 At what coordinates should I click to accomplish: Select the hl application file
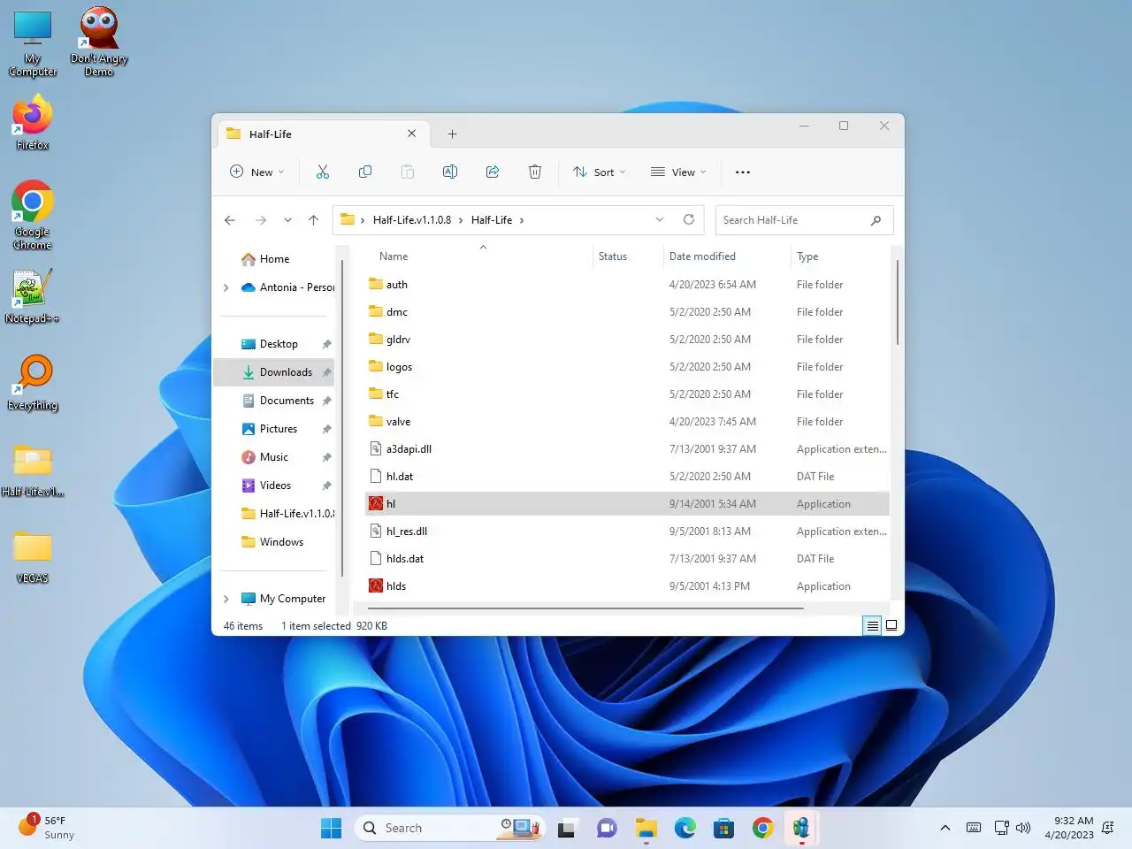(627, 504)
